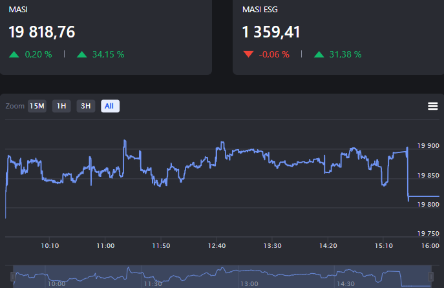444x288 pixels.
Task: Click the MASI ESG value 1 359,41
Action: (x=271, y=32)
